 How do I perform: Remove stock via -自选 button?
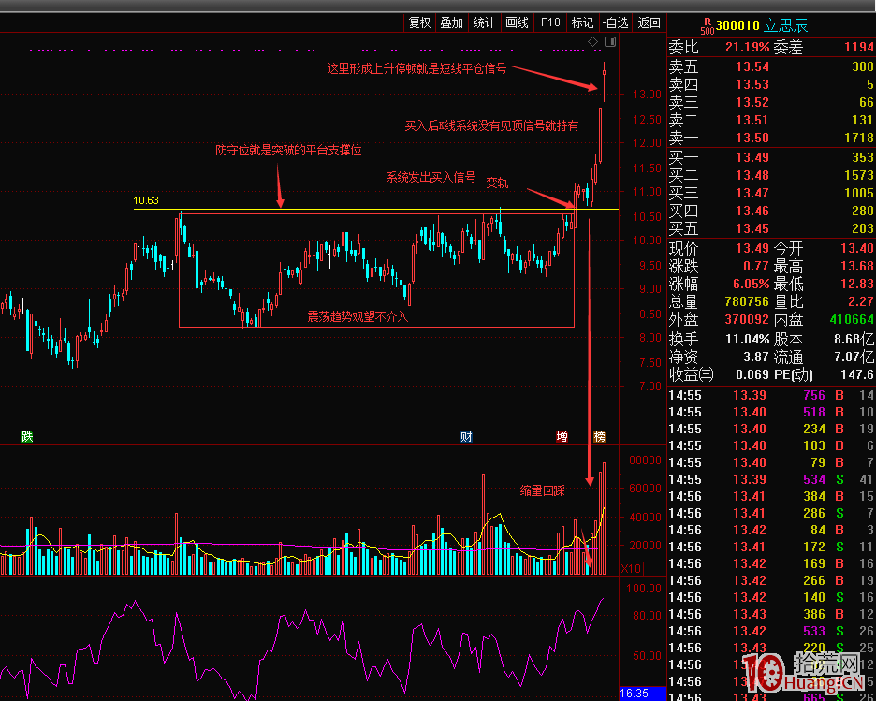pos(616,22)
